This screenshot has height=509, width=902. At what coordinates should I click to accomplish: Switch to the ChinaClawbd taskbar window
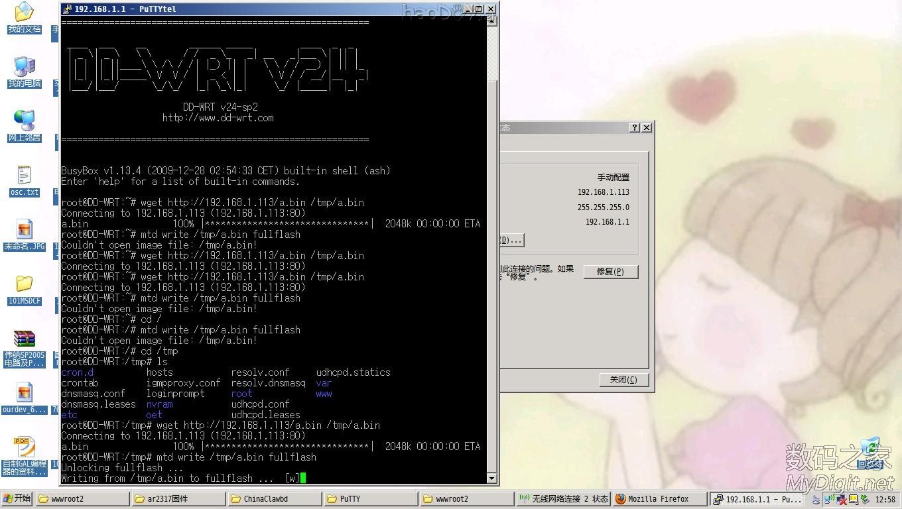pyautogui.click(x=274, y=499)
